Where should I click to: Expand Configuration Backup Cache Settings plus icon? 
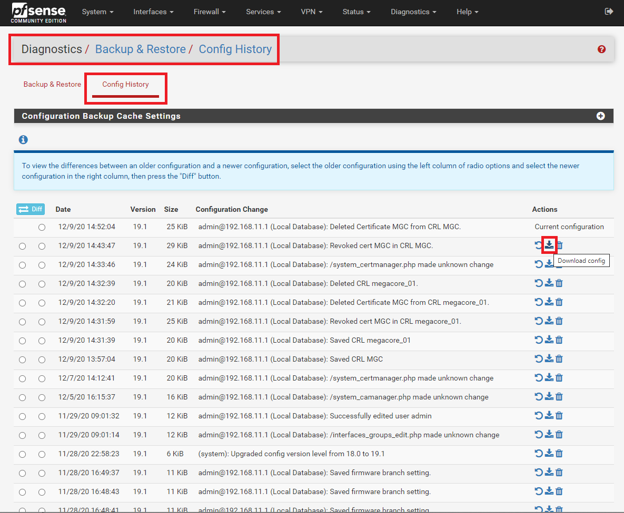tap(600, 116)
